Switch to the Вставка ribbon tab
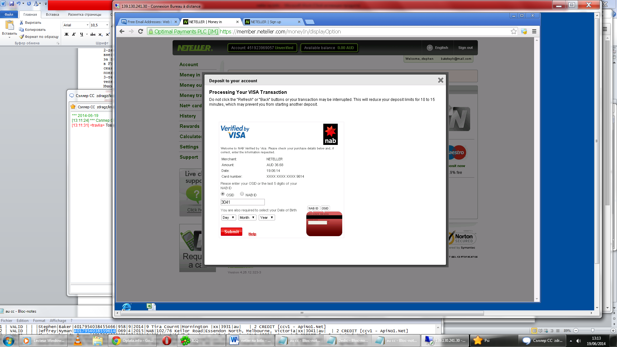 click(x=52, y=14)
